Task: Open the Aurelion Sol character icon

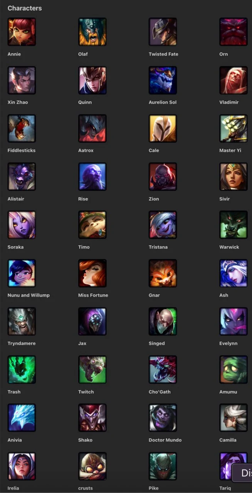Action: [x=163, y=80]
